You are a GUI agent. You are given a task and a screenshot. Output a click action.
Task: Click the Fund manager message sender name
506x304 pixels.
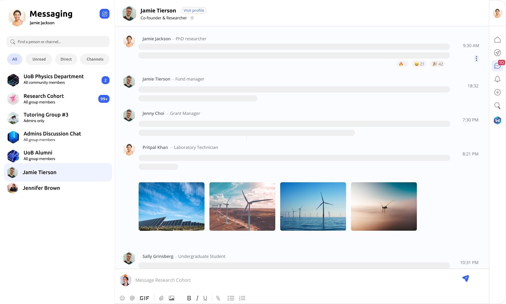(x=156, y=79)
